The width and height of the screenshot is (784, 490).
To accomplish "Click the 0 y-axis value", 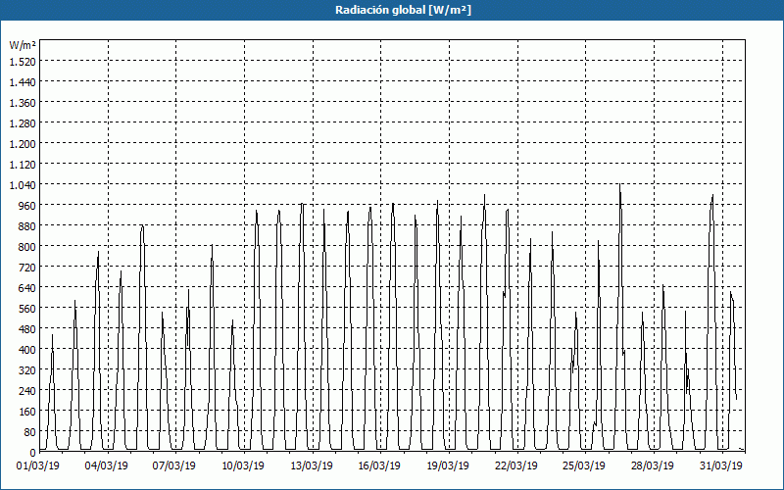I will (33, 453).
